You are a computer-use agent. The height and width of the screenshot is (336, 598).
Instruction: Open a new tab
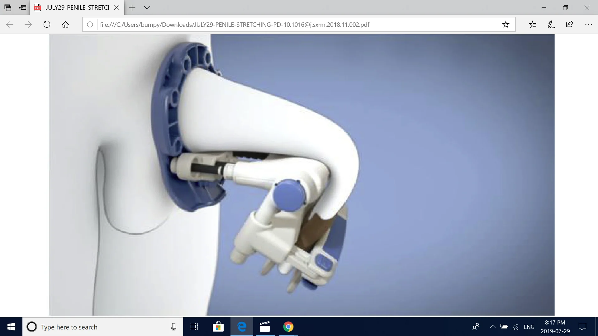[132, 8]
